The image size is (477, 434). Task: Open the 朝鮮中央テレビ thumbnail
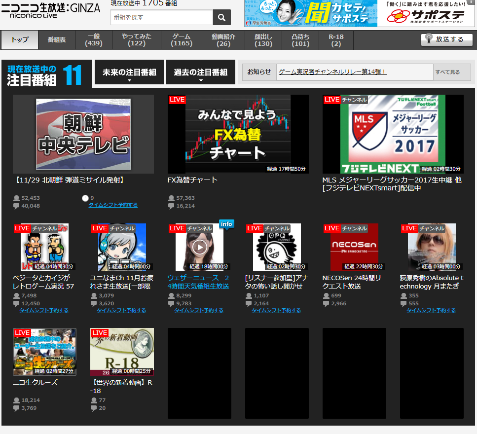click(83, 134)
